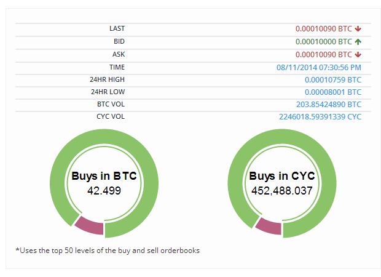Click the red down arrow beside LAST price
The image size is (381, 277).
358,29
